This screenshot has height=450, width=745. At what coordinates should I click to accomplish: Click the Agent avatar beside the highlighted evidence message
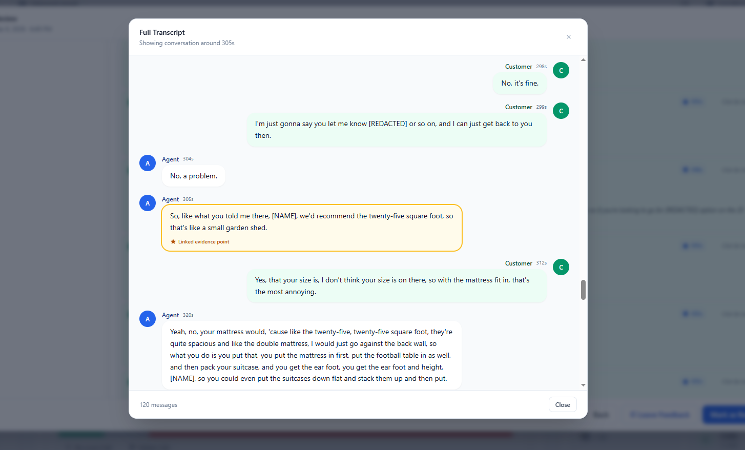(x=148, y=203)
